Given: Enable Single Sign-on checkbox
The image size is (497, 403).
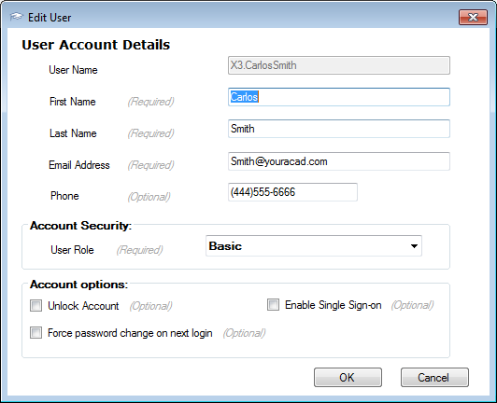Looking at the screenshot, I should (x=273, y=305).
